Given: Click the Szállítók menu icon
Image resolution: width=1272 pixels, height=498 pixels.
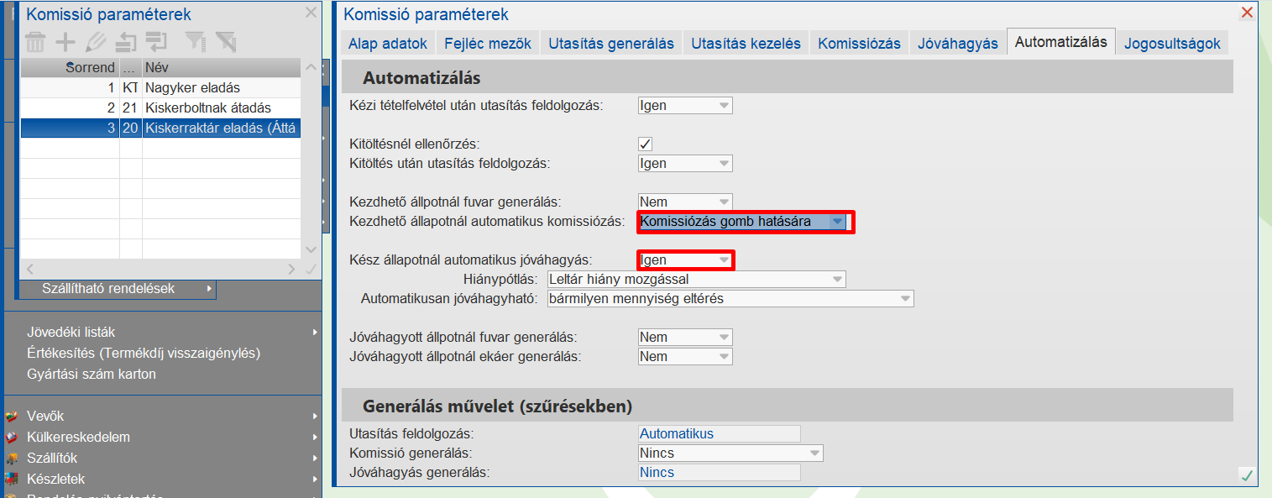Looking at the screenshot, I should 12,459.
